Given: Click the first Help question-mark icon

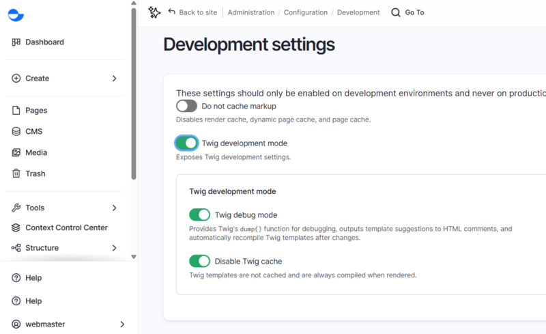Looking at the screenshot, I should (16, 278).
